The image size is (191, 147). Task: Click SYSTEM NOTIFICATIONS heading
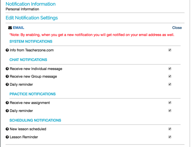[31, 41]
